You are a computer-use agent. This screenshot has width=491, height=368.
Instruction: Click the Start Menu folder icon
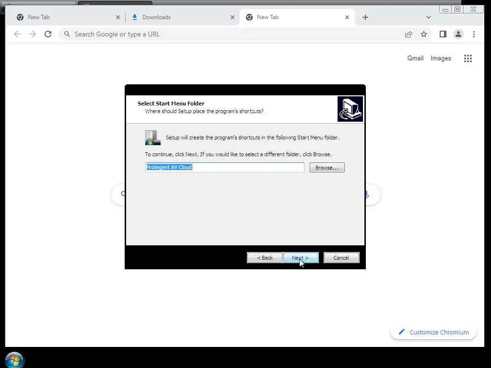click(153, 138)
